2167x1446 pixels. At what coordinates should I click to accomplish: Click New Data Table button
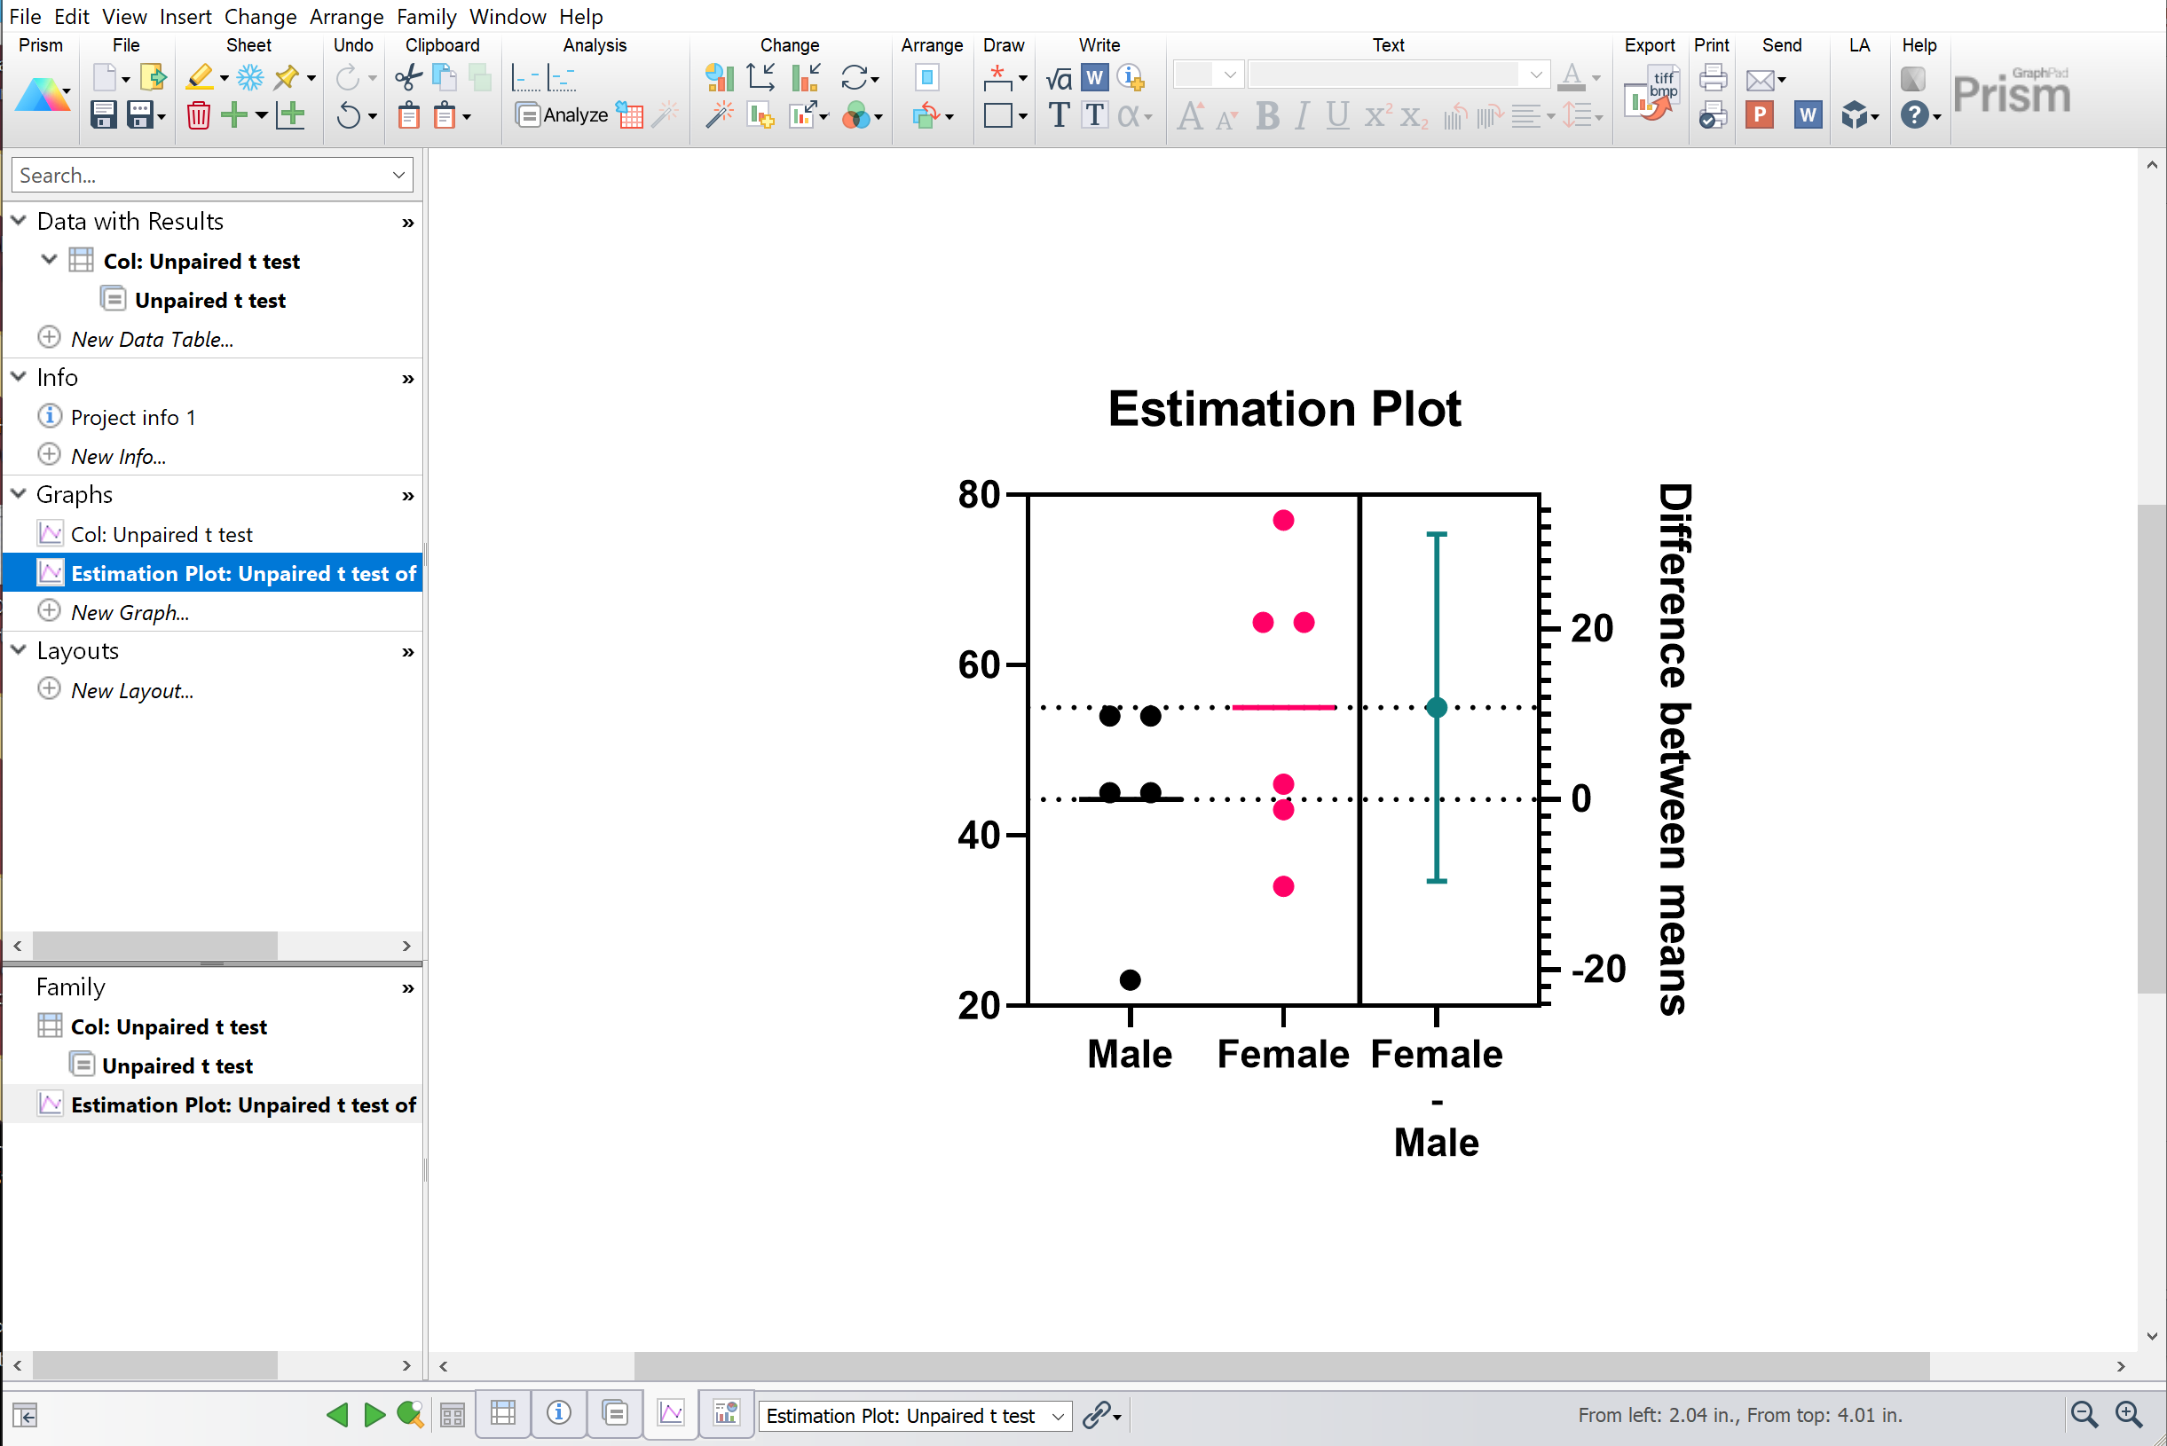(x=150, y=337)
